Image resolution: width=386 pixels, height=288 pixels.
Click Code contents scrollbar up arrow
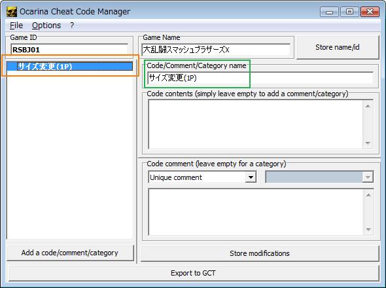(368, 107)
